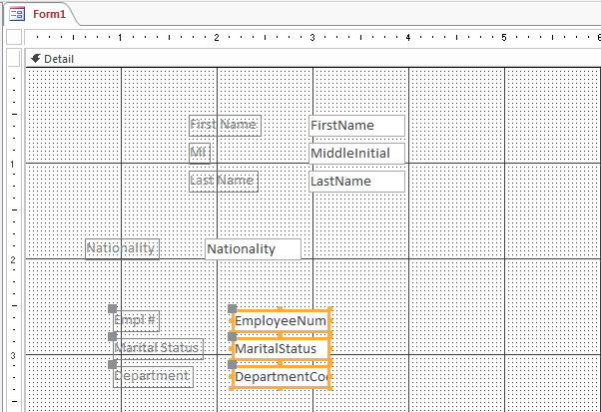This screenshot has width=601, height=412.
Task: Click move handle of Empl # label
Action: coord(112,308)
